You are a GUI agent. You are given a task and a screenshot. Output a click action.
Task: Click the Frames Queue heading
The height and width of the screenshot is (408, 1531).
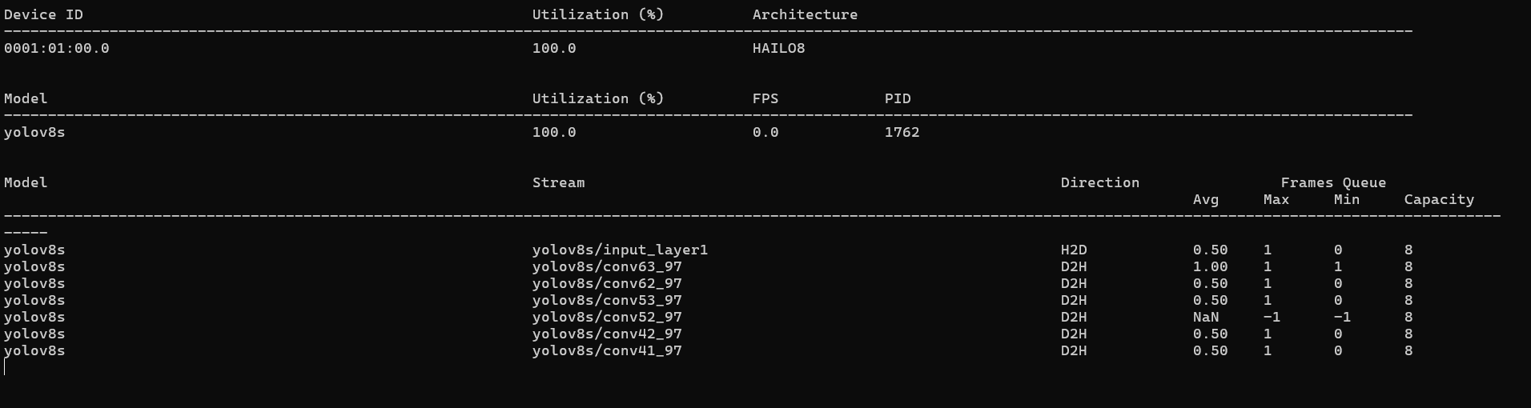1332,182
